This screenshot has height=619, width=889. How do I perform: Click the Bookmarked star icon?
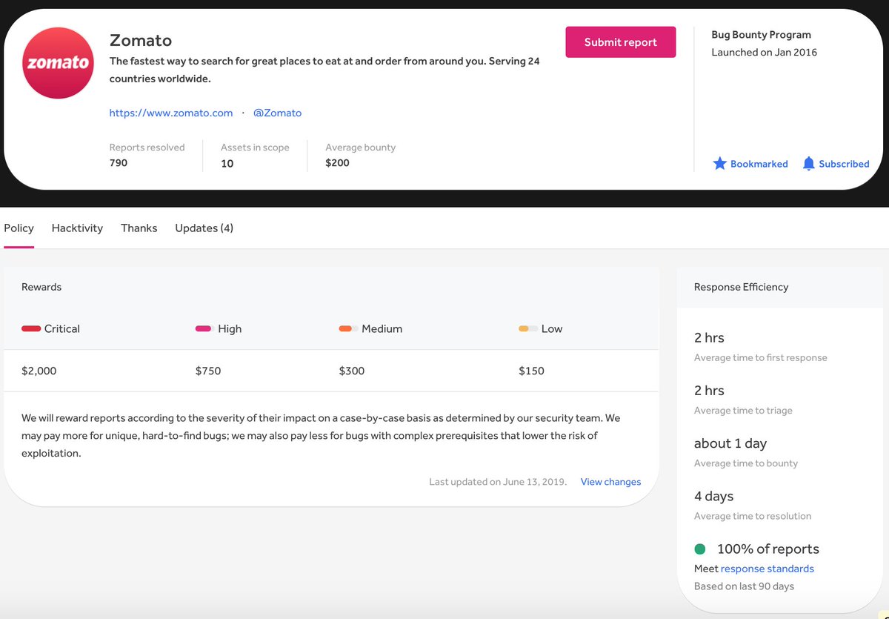pos(719,163)
